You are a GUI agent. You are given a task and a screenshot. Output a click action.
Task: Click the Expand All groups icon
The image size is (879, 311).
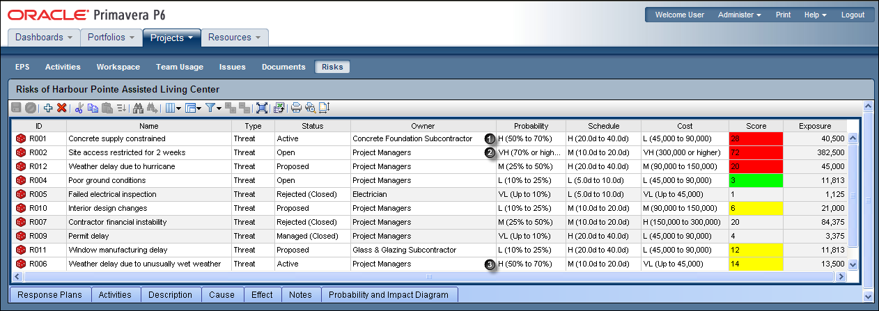pos(230,108)
